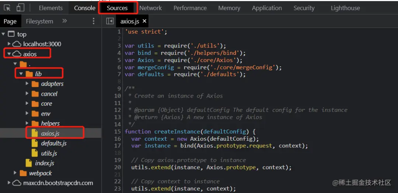Image resolution: width=398 pixels, height=193 pixels.
Task: Hide the navigator sidebar toggle icon
Action: [x=110, y=21]
